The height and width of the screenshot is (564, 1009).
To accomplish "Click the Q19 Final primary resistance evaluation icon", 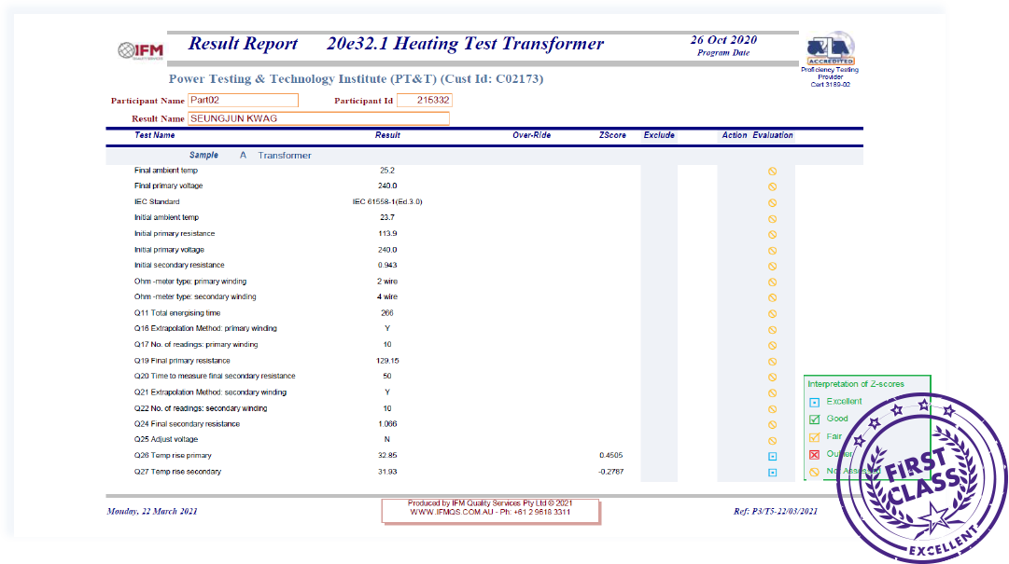I will click(x=772, y=362).
